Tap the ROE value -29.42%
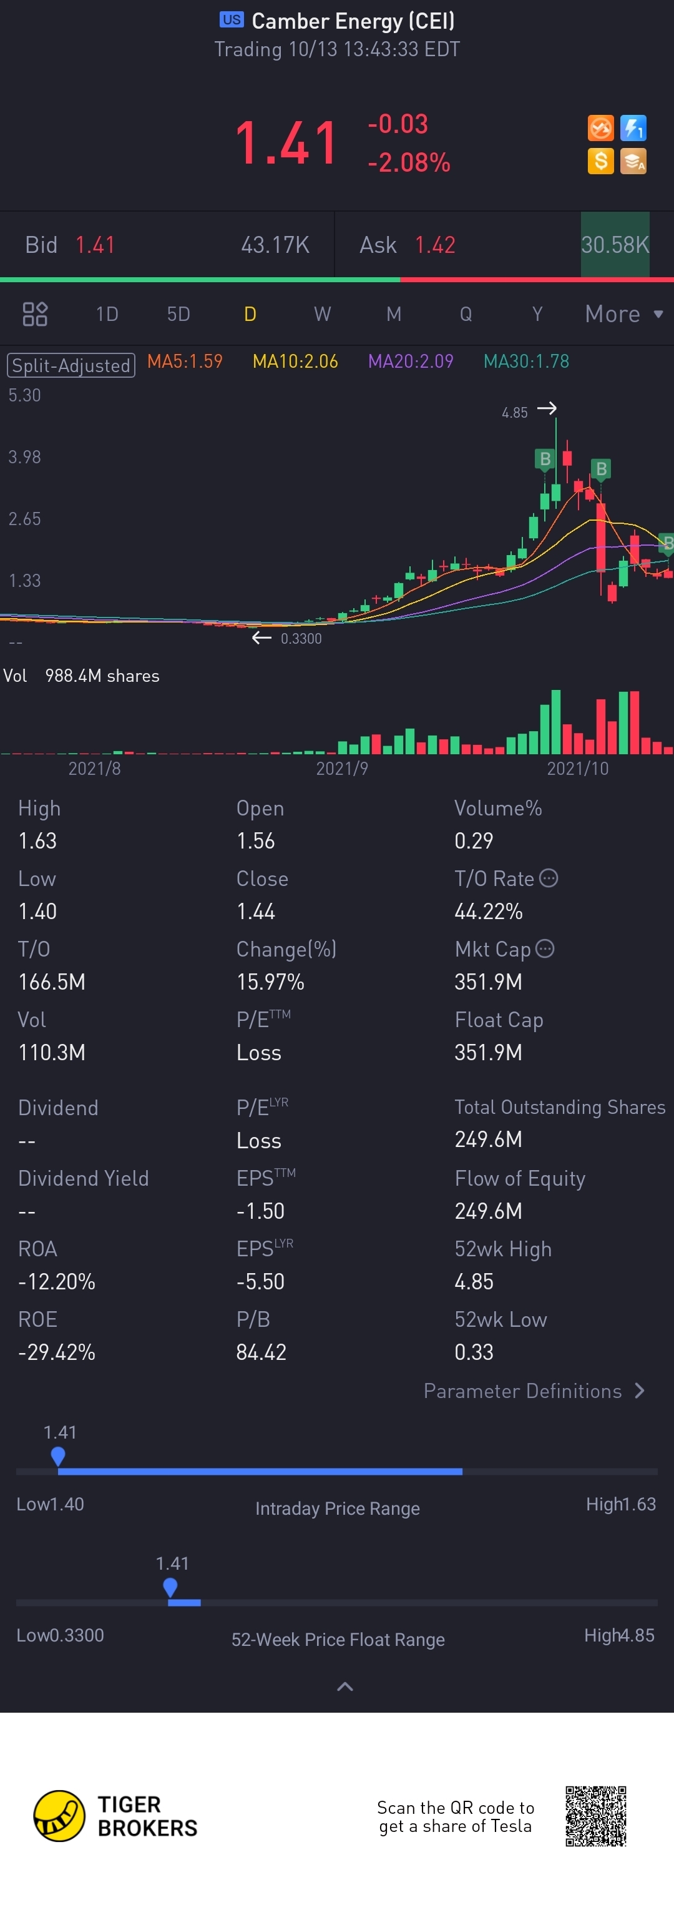674x1920 pixels. point(57,1353)
